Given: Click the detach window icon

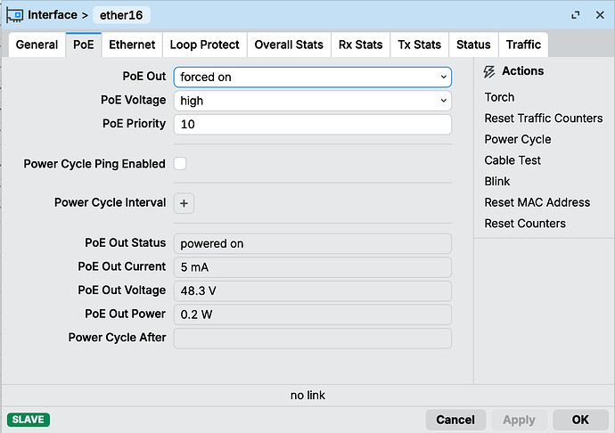Looking at the screenshot, I should [576, 15].
